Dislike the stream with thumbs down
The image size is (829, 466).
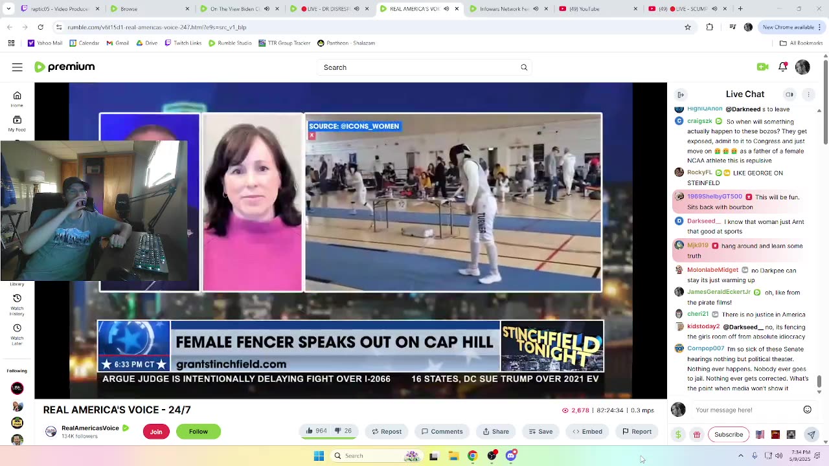pos(344,431)
